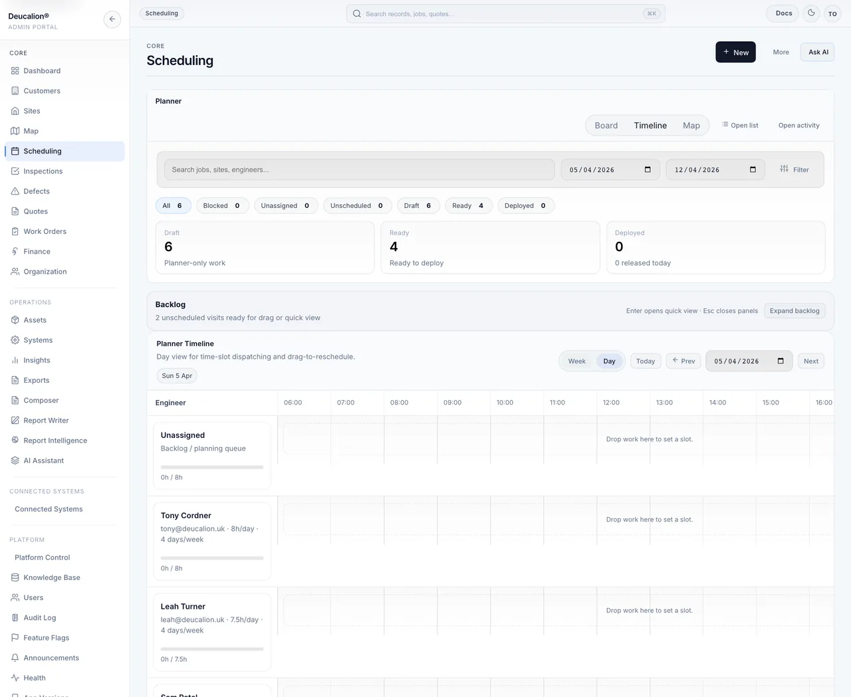Enable the Blocked filter chip
851x697 pixels.
point(222,205)
